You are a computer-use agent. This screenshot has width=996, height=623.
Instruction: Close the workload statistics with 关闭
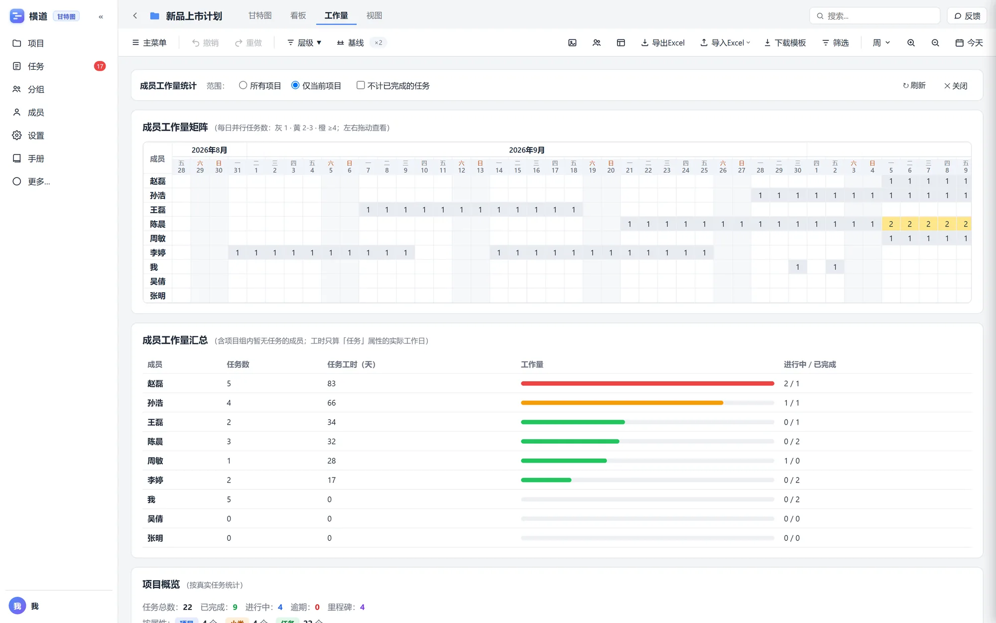[956, 86]
